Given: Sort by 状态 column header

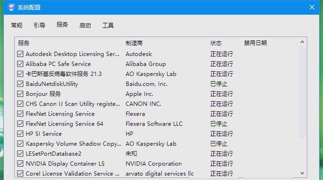Looking at the screenshot, I should (216, 43).
